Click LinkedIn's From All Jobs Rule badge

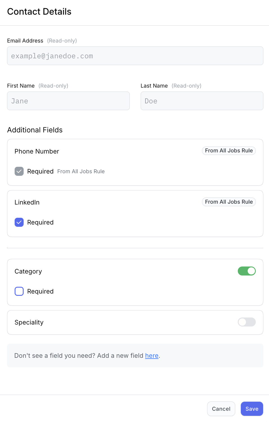pyautogui.click(x=229, y=202)
